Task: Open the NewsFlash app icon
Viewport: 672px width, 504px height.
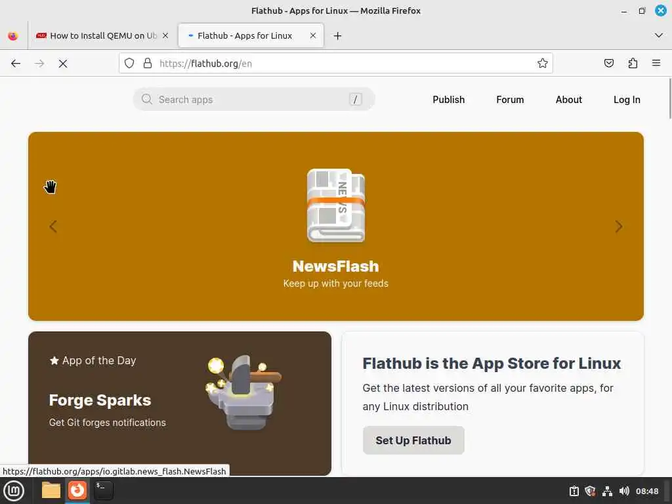Action: (336, 205)
